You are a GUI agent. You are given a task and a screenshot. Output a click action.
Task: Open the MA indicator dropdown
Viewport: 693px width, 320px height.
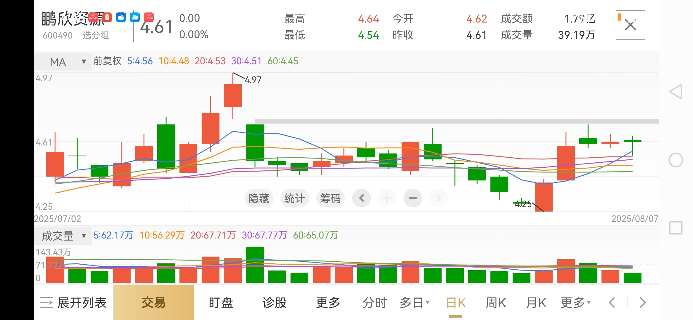(x=63, y=62)
